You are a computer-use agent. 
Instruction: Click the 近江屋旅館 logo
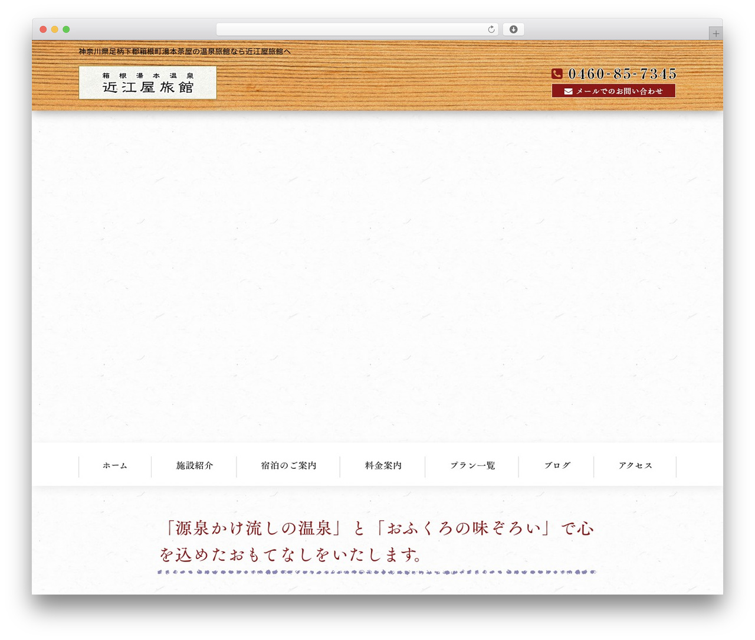pyautogui.click(x=147, y=82)
